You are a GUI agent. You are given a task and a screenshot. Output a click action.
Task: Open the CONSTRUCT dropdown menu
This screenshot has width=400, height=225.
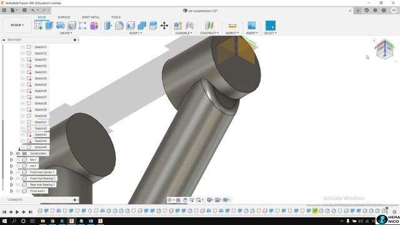(x=209, y=33)
